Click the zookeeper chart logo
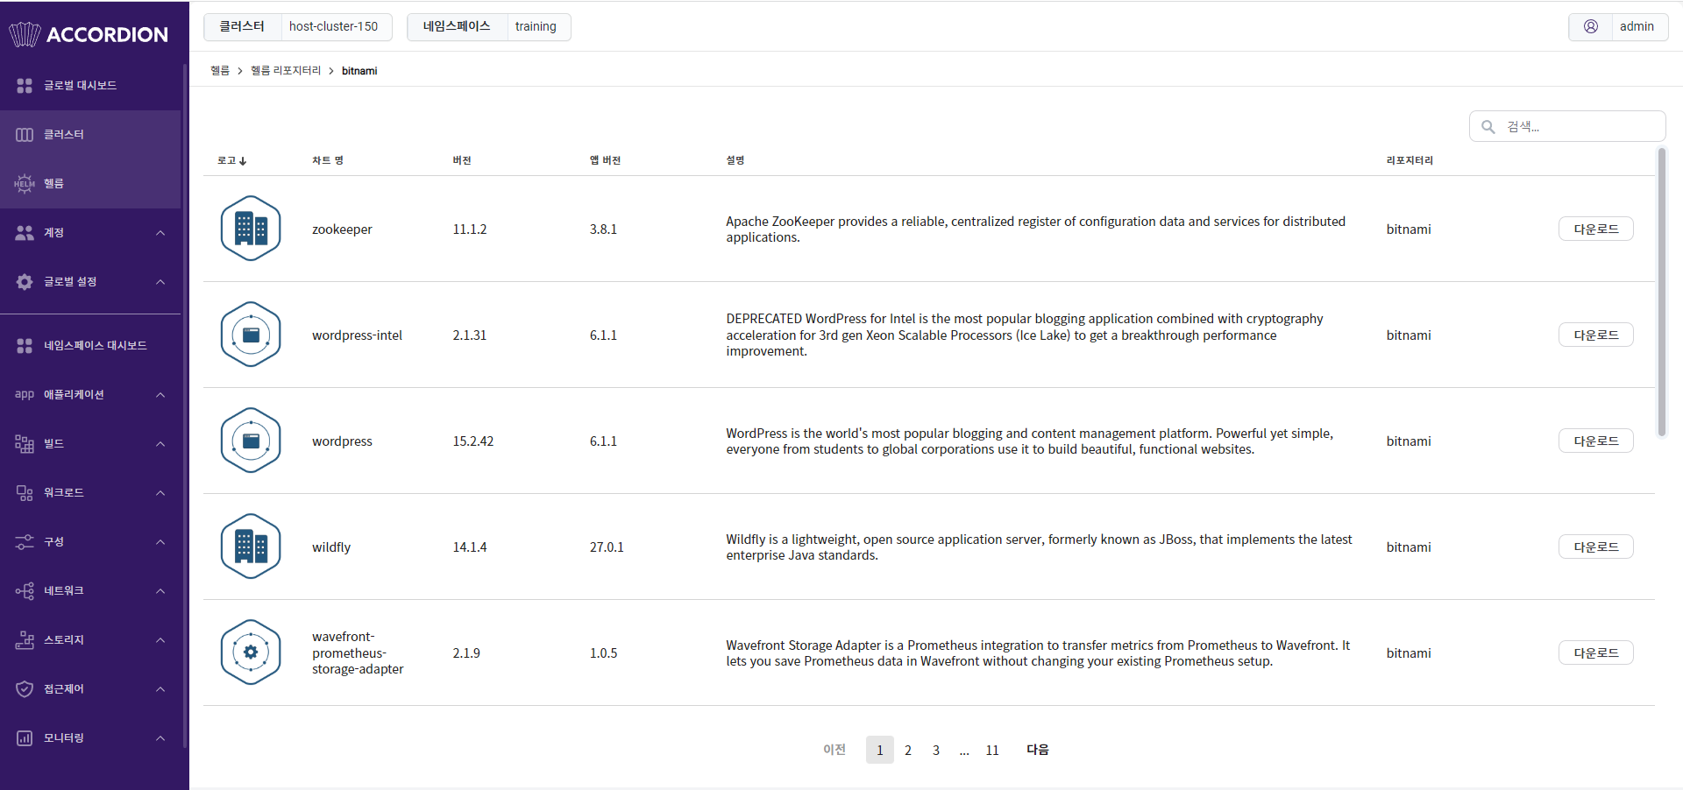 (x=251, y=229)
